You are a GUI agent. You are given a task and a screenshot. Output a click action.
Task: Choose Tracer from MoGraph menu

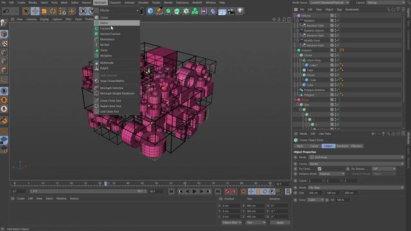(x=117, y=50)
